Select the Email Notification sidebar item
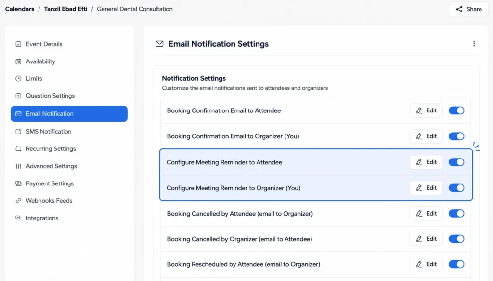The width and height of the screenshot is (493, 281). [x=69, y=113]
